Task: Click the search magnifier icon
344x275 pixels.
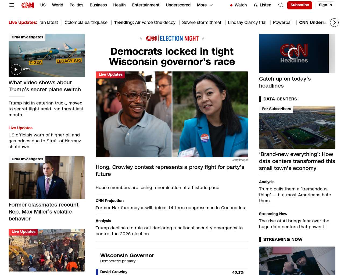Action: tap(281, 5)
